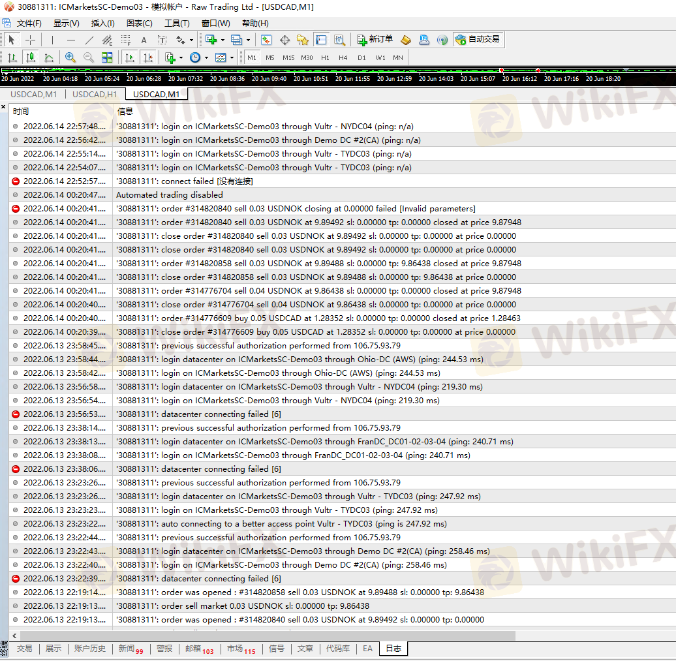
Task: Set timeframe to M5
Action: (x=270, y=58)
